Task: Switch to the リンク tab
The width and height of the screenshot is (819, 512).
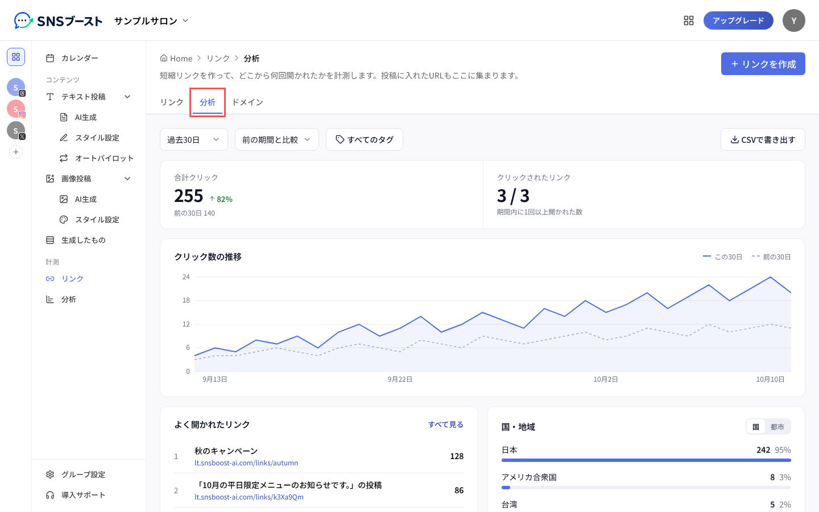Action: 172,102
